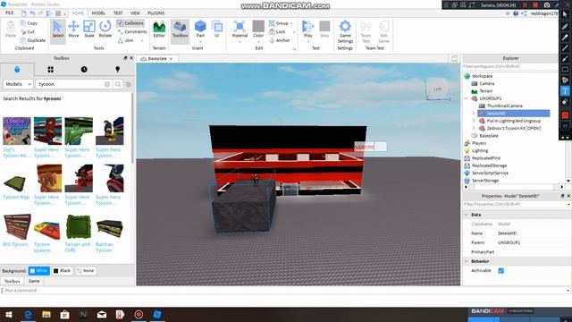Set thumbnail background to Black

coord(62,270)
